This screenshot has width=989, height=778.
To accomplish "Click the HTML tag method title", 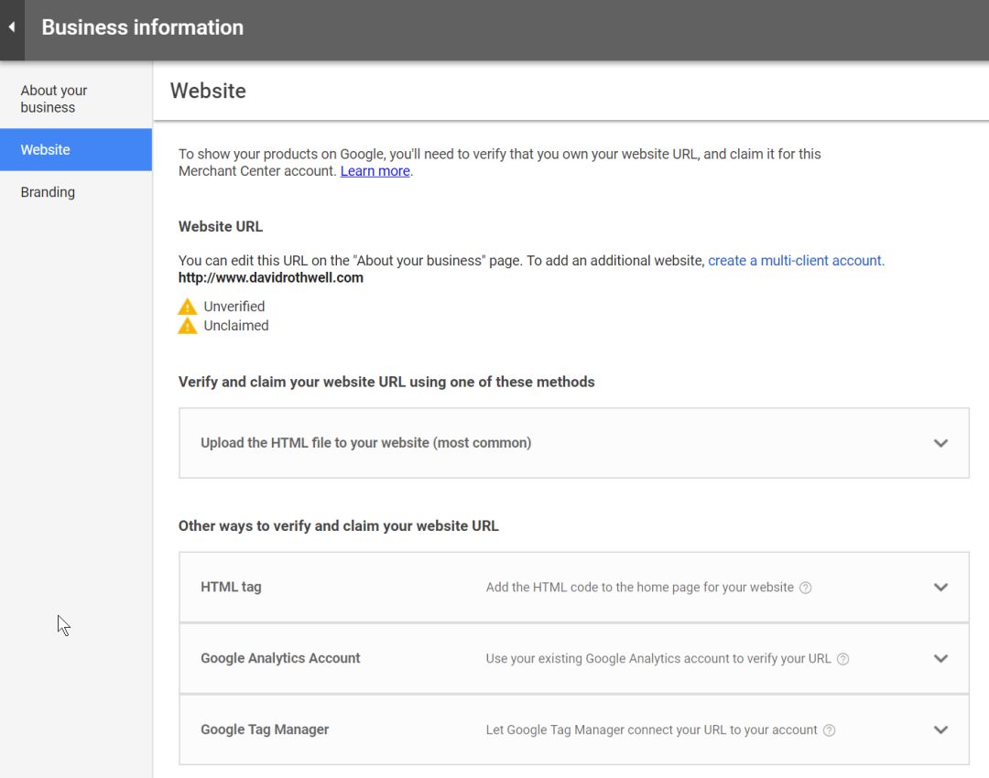I will click(231, 588).
